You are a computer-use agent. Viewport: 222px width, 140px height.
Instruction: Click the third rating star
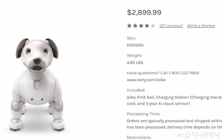141,26
